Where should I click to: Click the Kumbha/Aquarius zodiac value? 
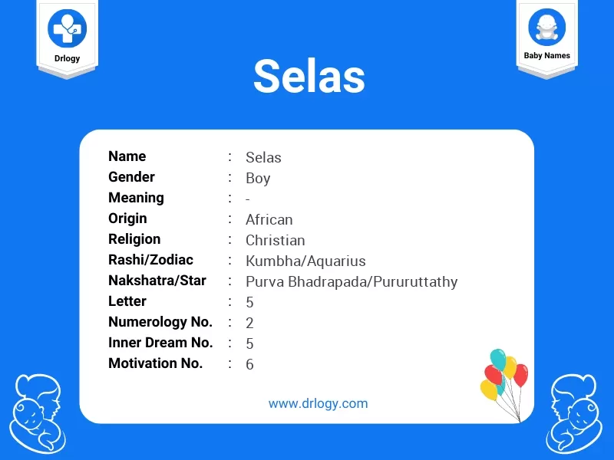coord(305,261)
